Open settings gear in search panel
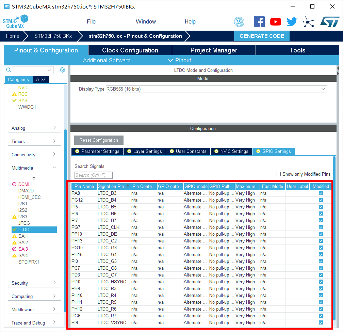This screenshot has height=332, width=343. pos(63,70)
